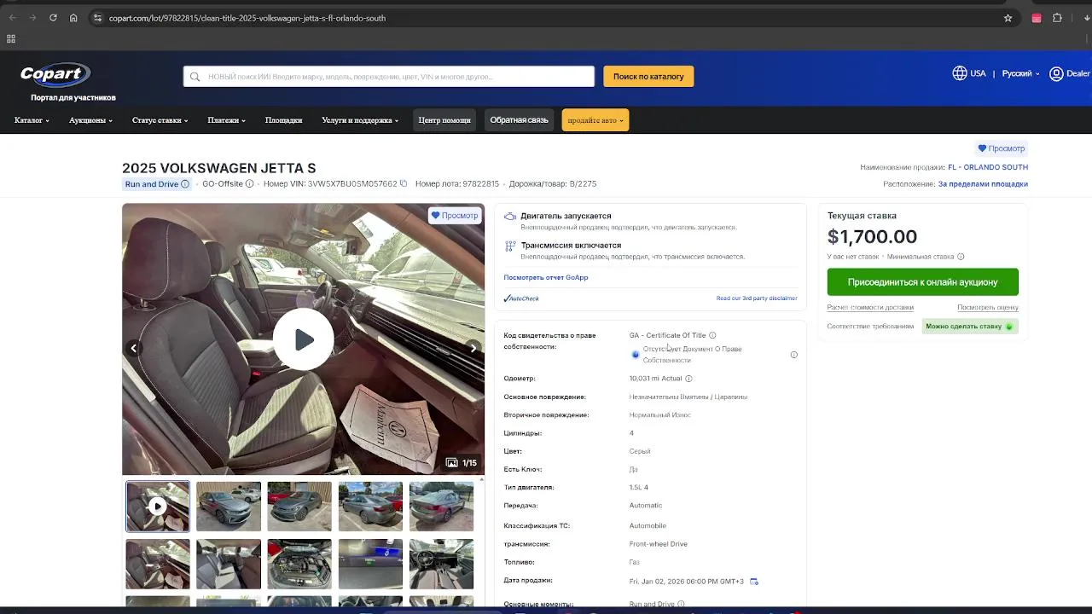Bookmark the page with the star icon
The height and width of the screenshot is (614, 1092).
coord(1008,18)
